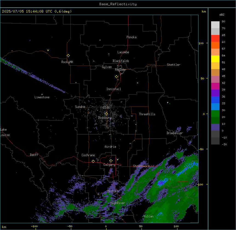The height and width of the screenshot is (230, 236).
Task: Click the dBZ legend heading
Action: (x=222, y=14)
